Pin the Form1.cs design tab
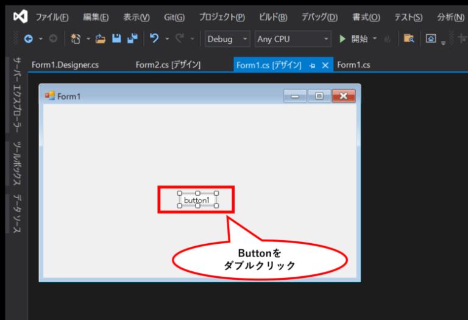The width and height of the screenshot is (468, 320). 312,65
